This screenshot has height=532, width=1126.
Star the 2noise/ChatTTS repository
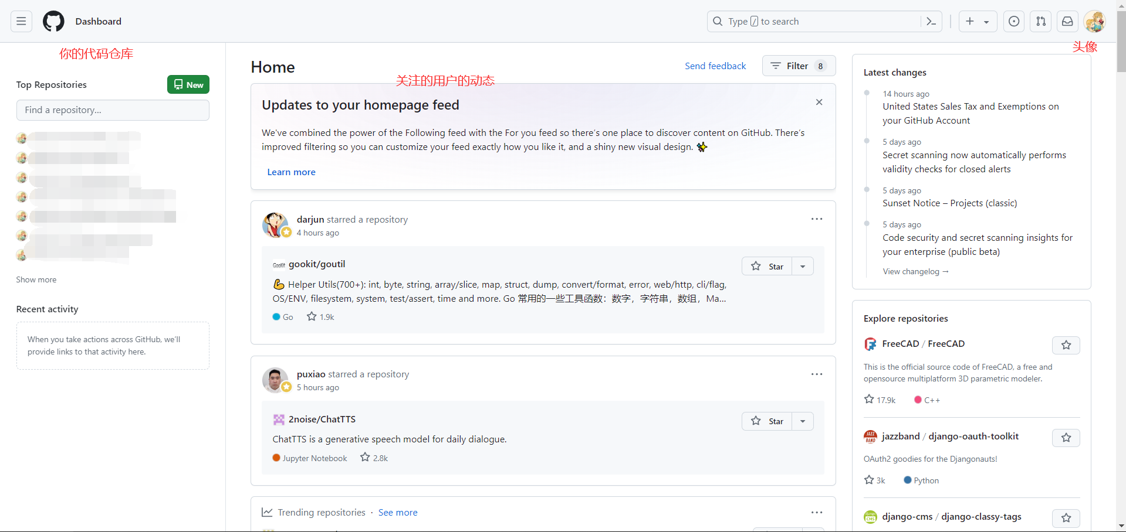[x=767, y=421]
